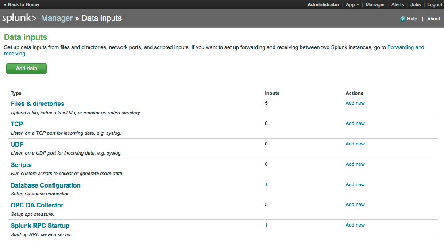Click 'Run custom scripts' description text
The image size is (444, 250).
(67, 173)
